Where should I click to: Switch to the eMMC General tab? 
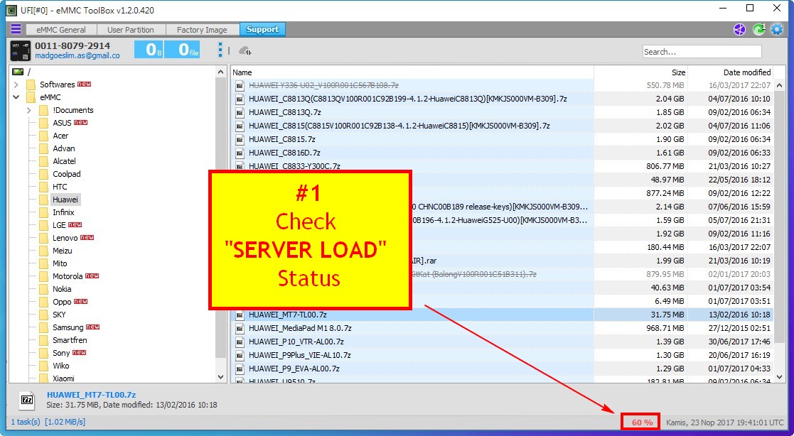click(60, 29)
